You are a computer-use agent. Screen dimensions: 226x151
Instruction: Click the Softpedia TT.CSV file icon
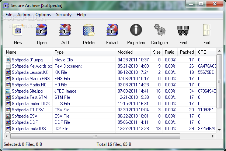8,109
